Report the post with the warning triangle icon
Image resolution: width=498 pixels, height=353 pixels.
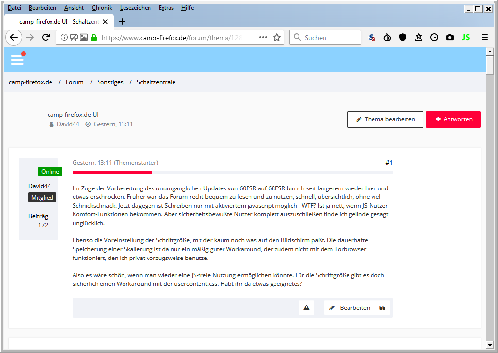[306, 307]
